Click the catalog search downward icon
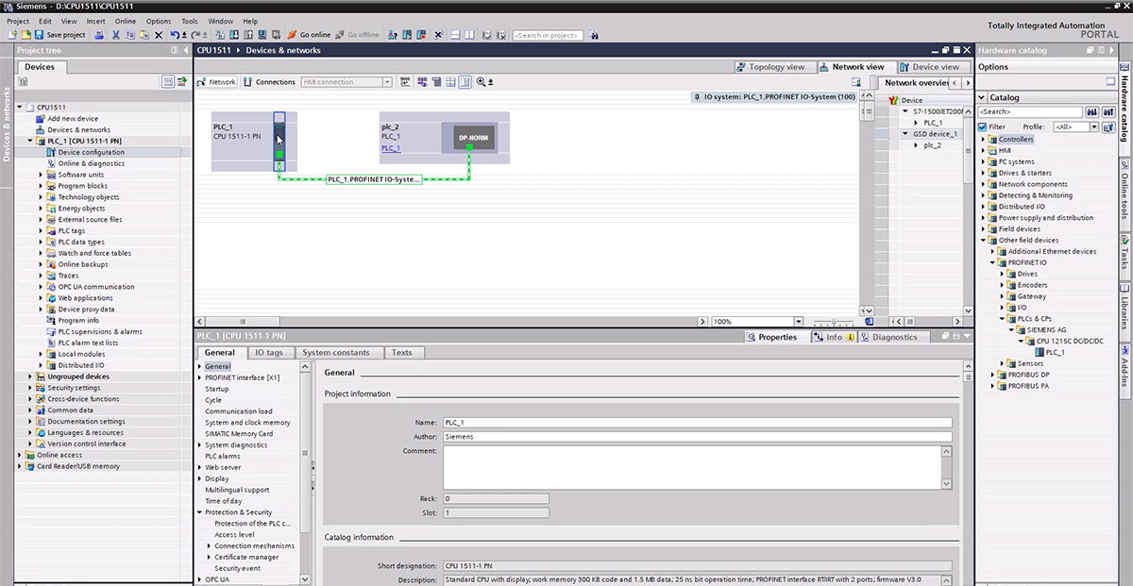Image resolution: width=1133 pixels, height=586 pixels. tap(1092, 111)
